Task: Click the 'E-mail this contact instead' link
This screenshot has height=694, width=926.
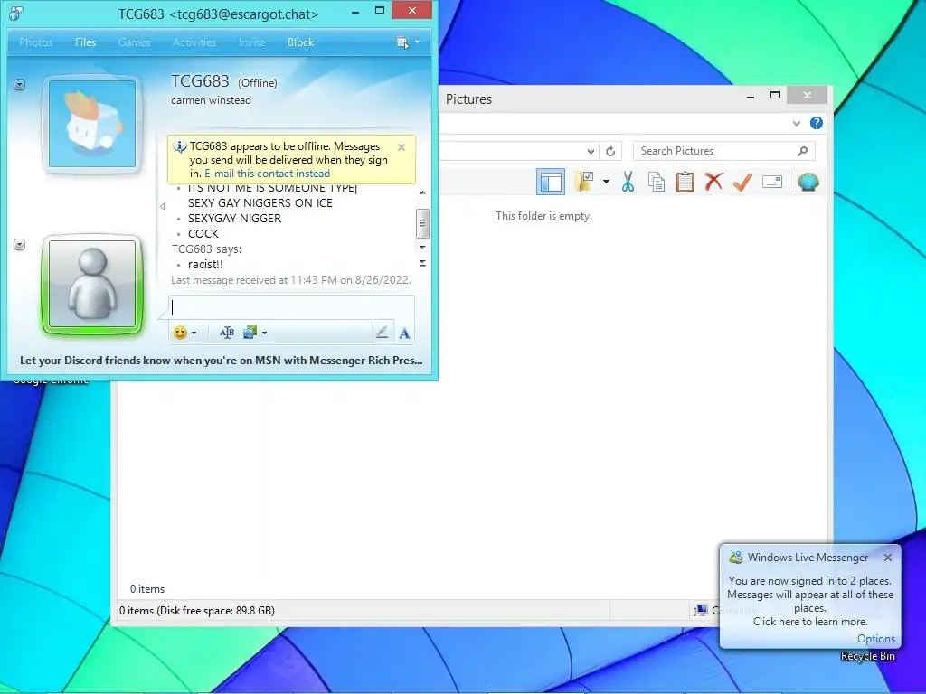Action: tap(267, 173)
